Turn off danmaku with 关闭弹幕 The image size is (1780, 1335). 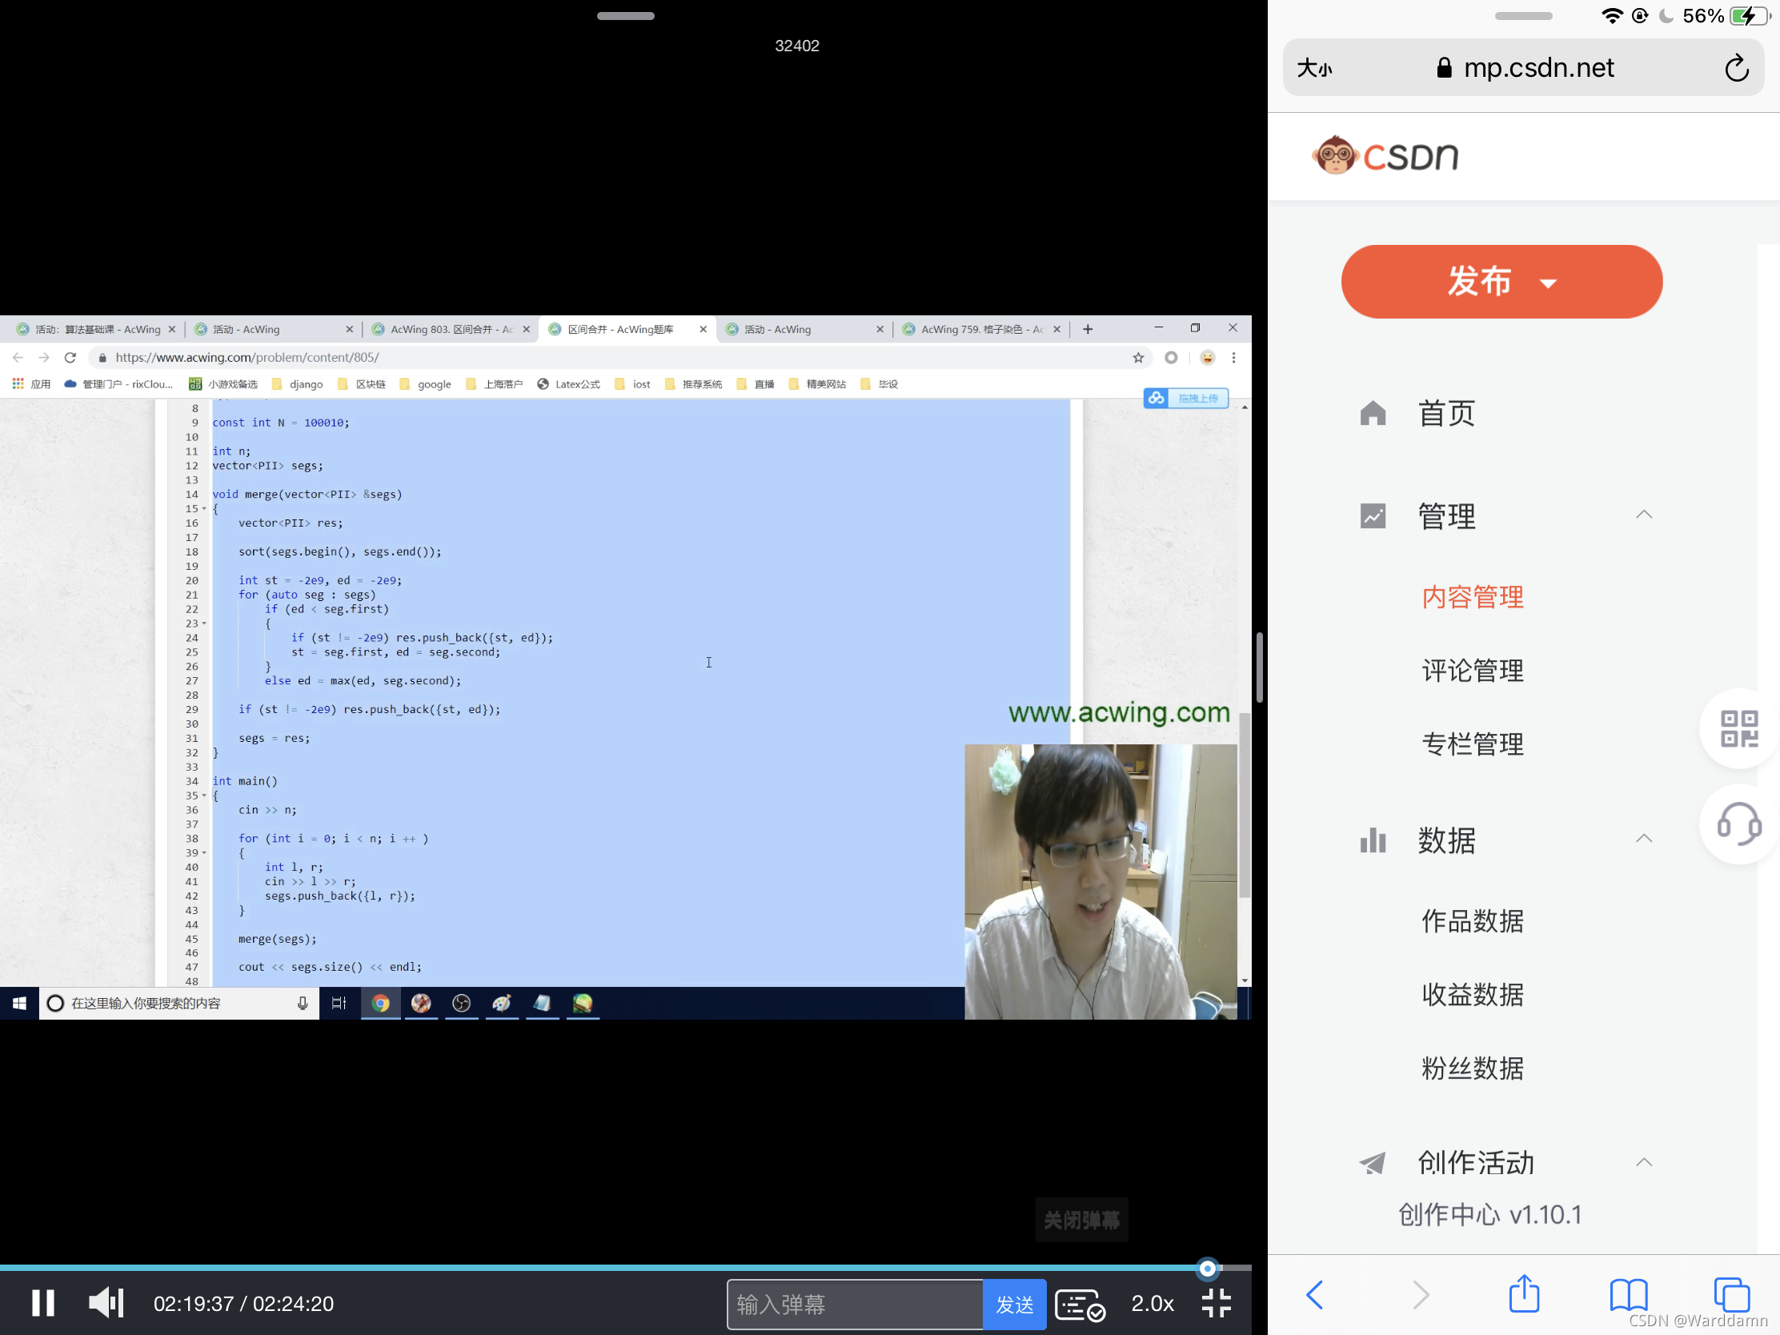(x=1080, y=1220)
